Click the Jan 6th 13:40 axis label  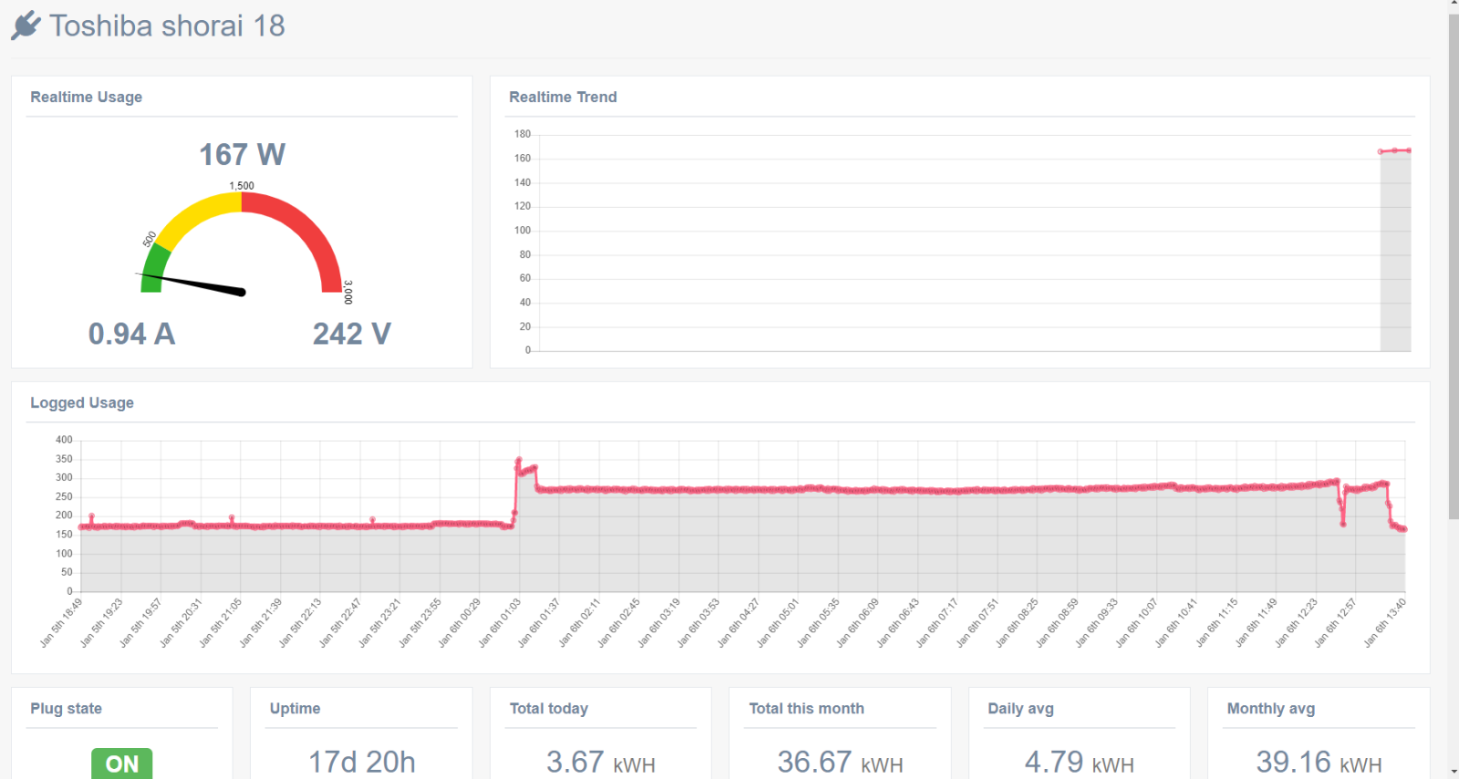pos(1385,622)
